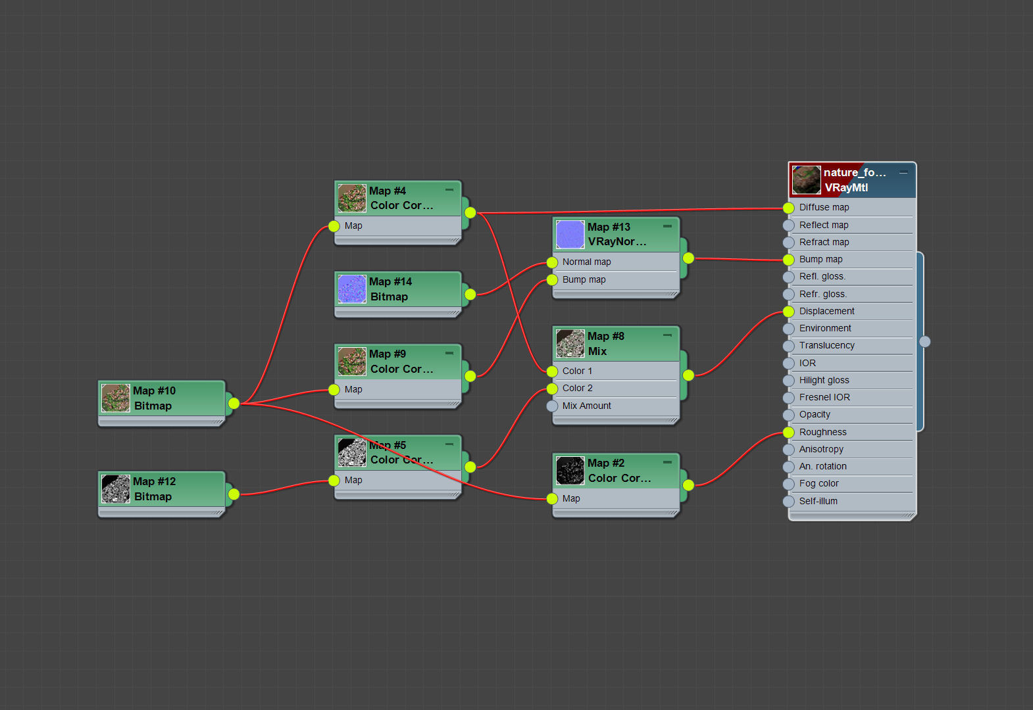
Task: Click the Refract map input socket
Action: point(789,243)
